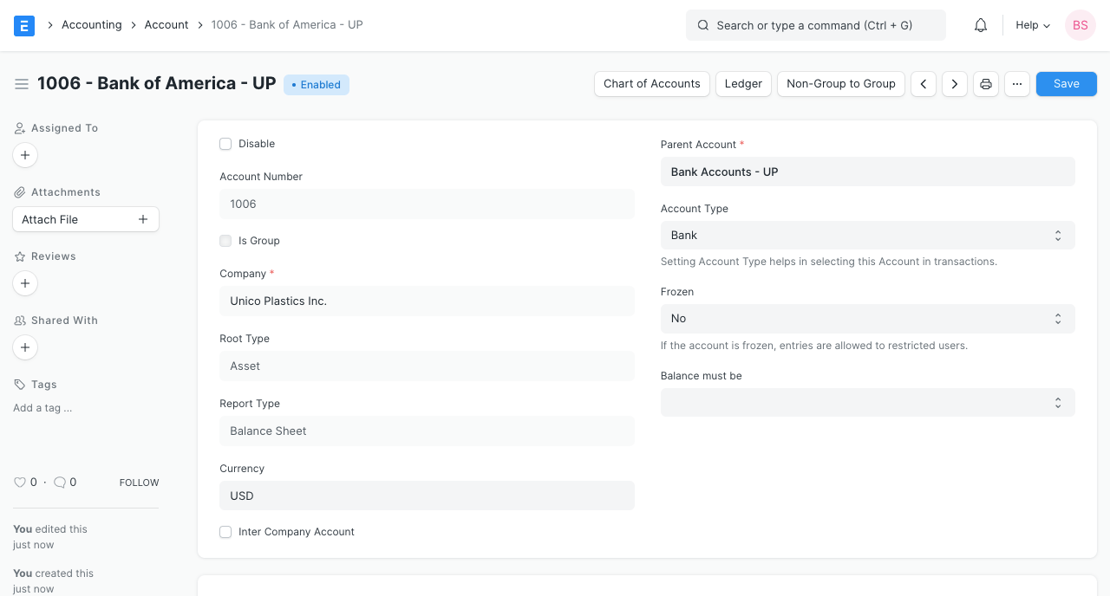This screenshot has height=596, width=1110.
Task: Open the Frozen dropdown
Action: [x=867, y=318]
